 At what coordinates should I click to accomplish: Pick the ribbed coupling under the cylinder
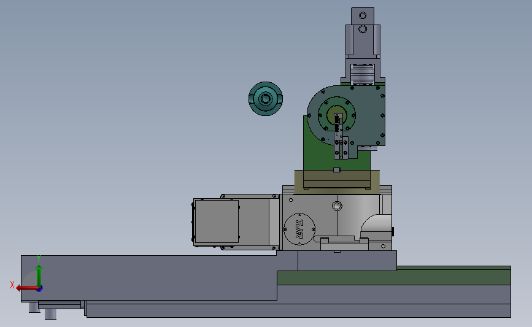(363, 74)
